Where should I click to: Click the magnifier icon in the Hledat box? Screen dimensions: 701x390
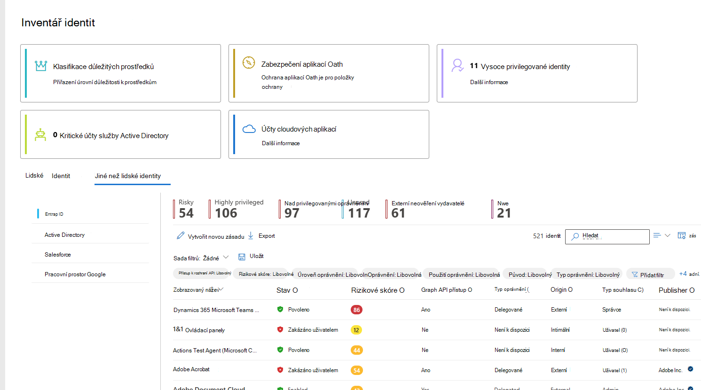[x=575, y=236]
